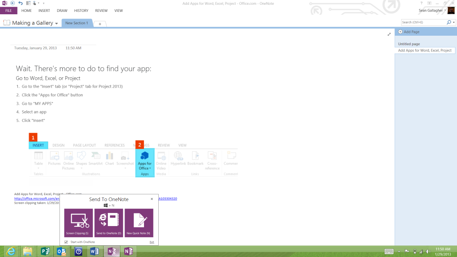Uncheck Start with OneNote
Image resolution: width=457 pixels, height=257 pixels.
click(x=65, y=242)
